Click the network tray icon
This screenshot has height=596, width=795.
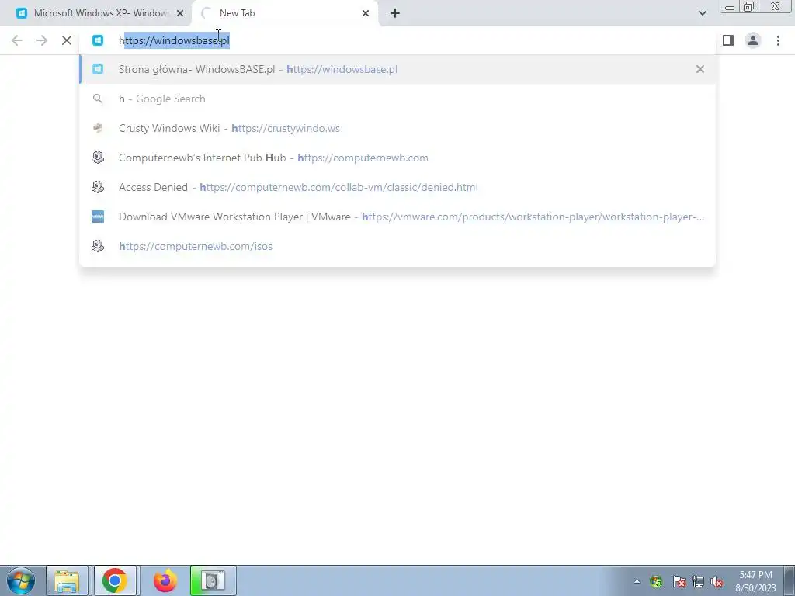click(698, 581)
